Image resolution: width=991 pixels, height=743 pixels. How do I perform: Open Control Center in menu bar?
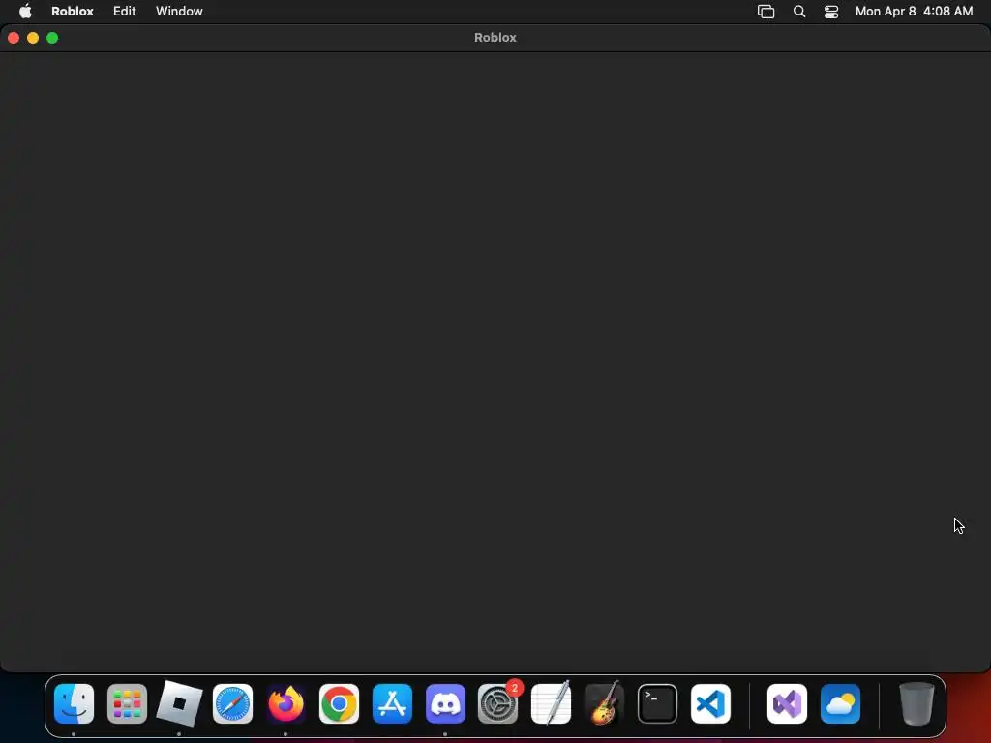coord(831,12)
